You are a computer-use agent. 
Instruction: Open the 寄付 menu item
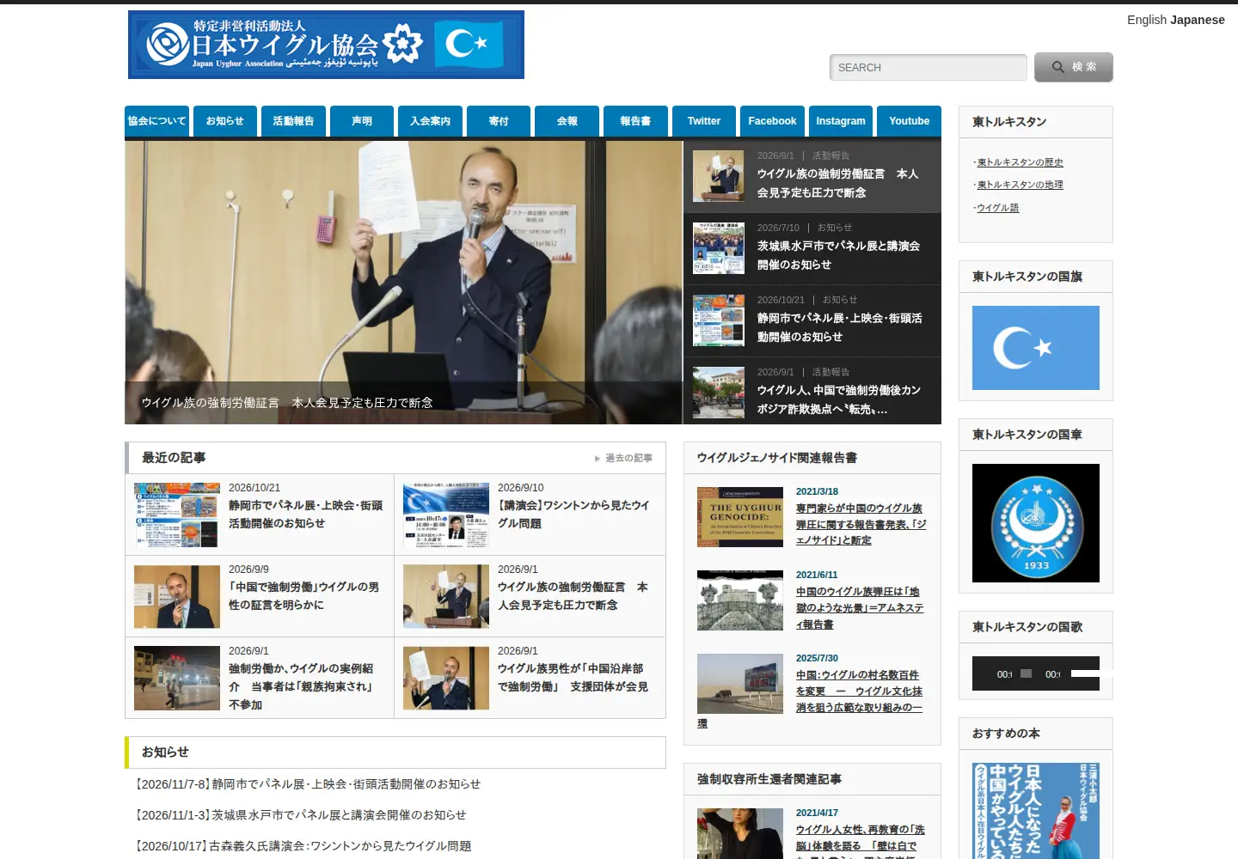(499, 121)
